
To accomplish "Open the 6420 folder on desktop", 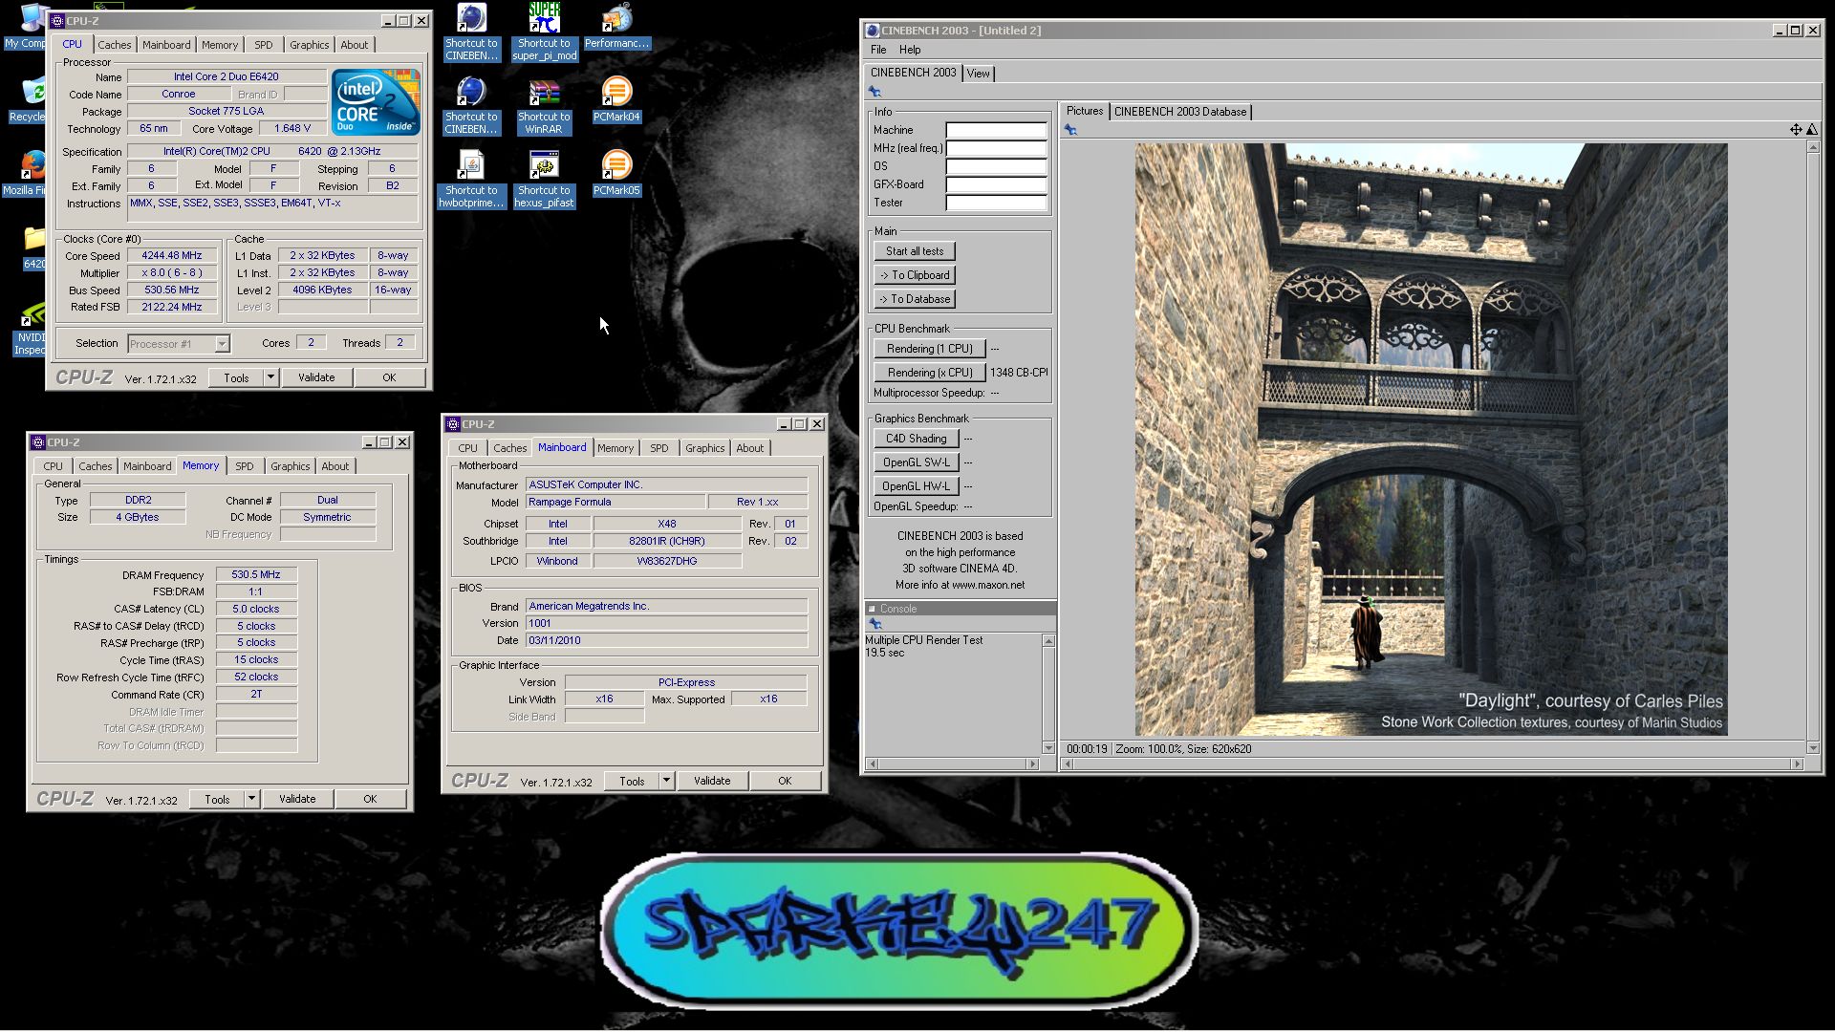I will pos(34,247).
